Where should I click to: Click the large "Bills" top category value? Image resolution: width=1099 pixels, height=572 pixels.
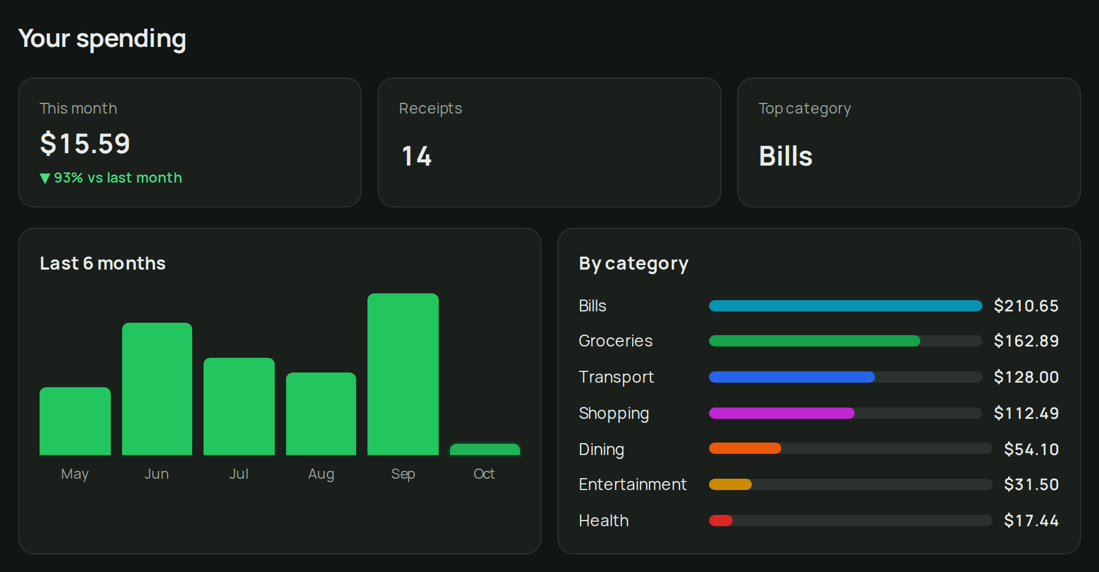pyautogui.click(x=786, y=156)
